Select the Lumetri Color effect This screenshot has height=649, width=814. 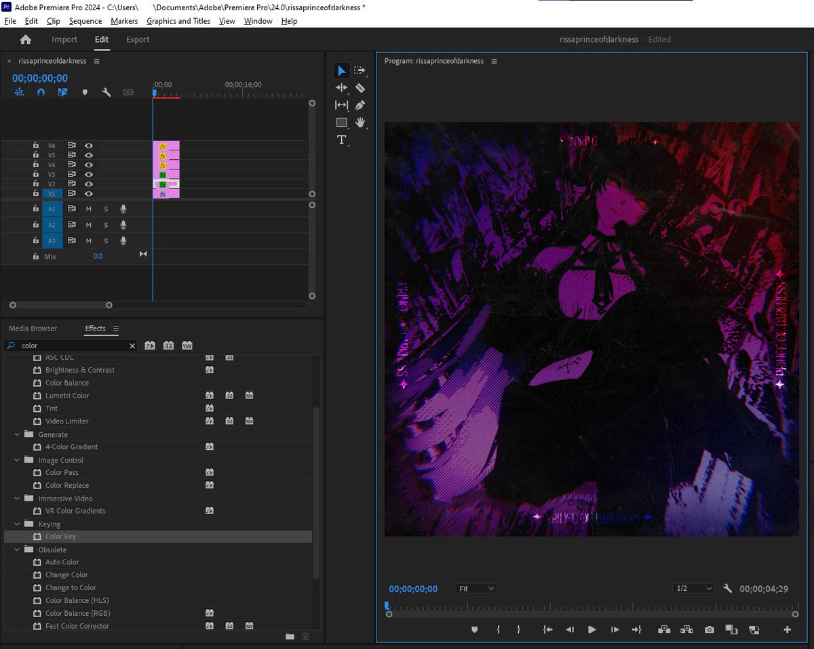(67, 396)
